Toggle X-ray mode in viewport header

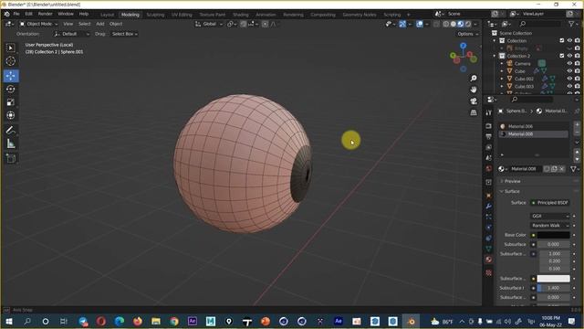pyautogui.click(x=436, y=24)
